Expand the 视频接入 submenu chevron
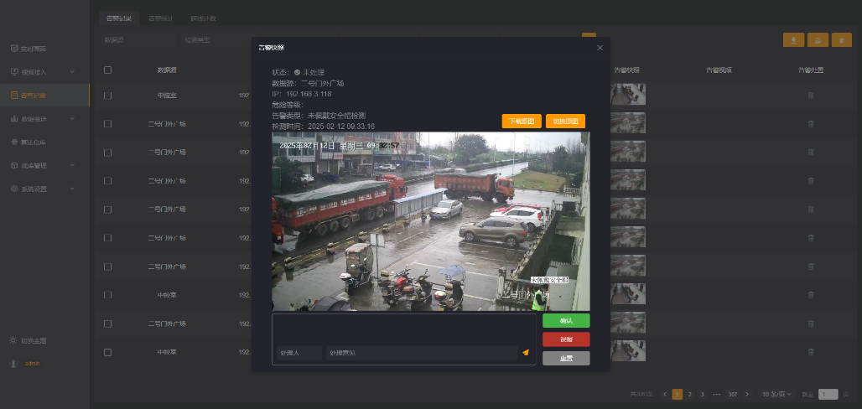The width and height of the screenshot is (862, 409). (x=73, y=71)
